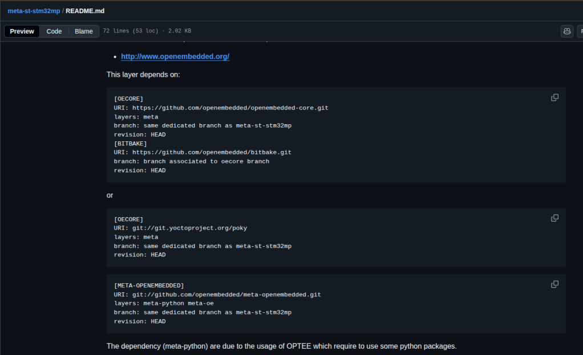
Task: Click the 'This layer depends on:' text
Action: 143,75
